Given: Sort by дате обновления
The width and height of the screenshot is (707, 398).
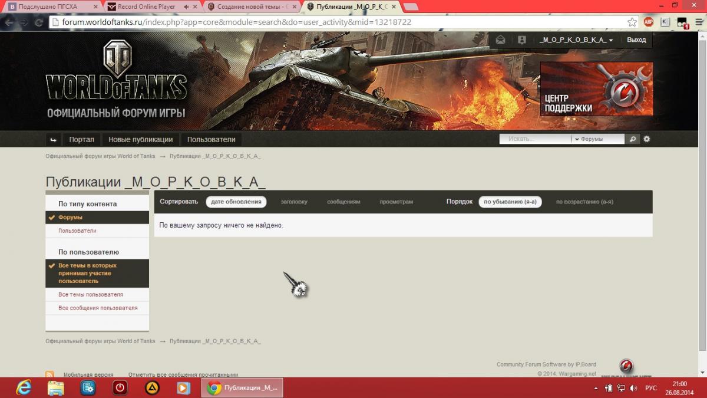Looking at the screenshot, I should coord(236,202).
